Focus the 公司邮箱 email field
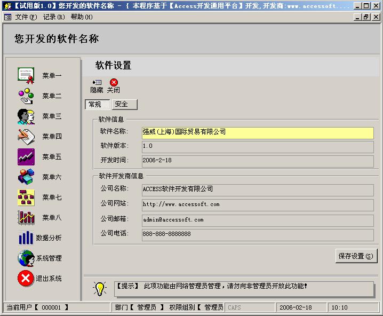 [x=258, y=220]
